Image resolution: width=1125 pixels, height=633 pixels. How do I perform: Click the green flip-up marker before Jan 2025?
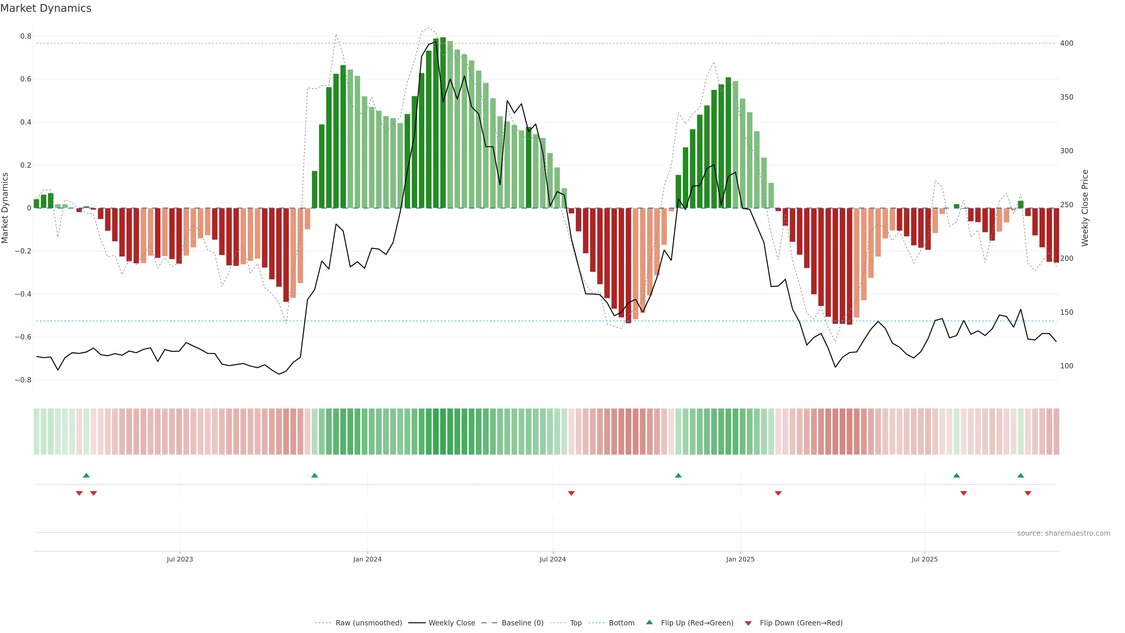point(678,475)
